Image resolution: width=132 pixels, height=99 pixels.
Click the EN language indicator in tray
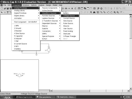pyautogui.click(x=121, y=97)
